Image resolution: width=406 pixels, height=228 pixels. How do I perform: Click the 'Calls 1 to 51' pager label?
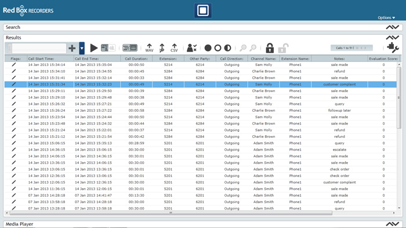(345, 48)
